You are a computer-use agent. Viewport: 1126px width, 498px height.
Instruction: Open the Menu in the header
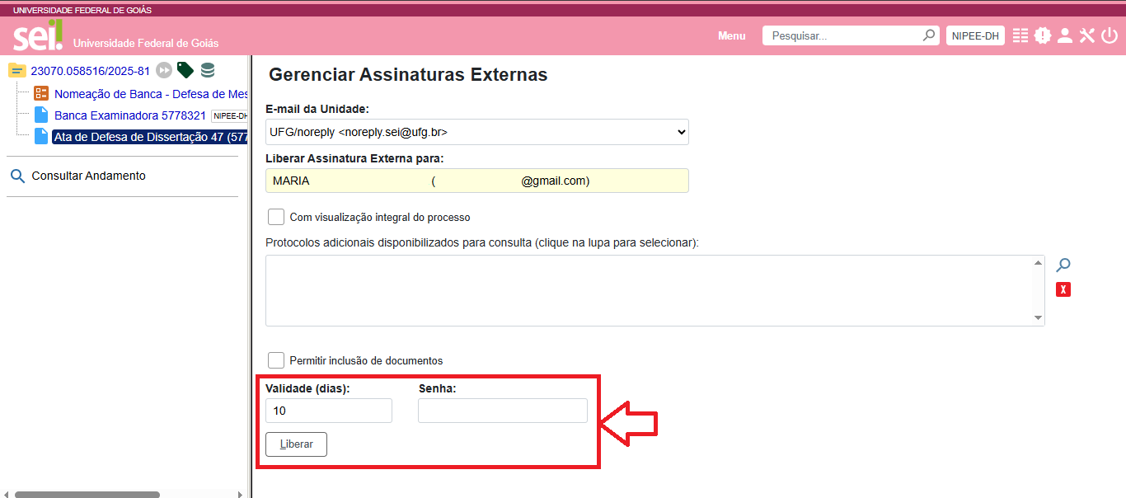(x=731, y=35)
